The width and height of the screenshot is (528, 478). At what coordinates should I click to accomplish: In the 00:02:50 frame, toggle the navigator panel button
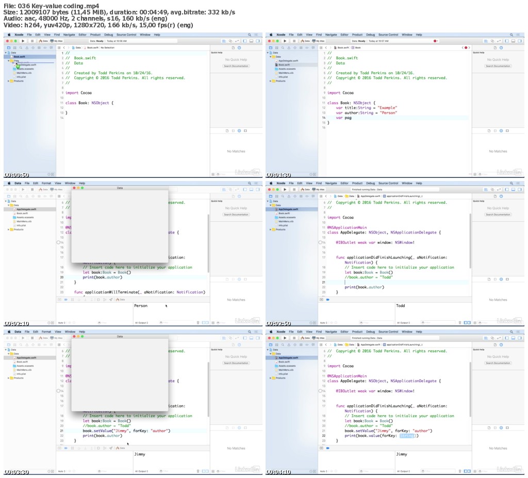[x=507, y=190]
